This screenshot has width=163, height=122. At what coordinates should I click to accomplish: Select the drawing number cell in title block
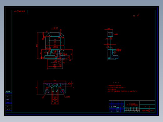pyautogui.click(x=147, y=110)
